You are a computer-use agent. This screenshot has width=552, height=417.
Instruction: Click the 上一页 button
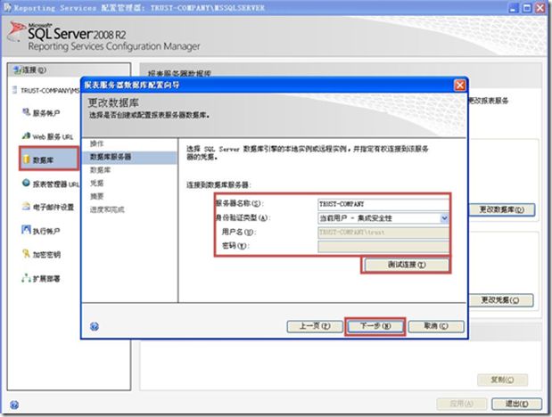tap(315, 326)
